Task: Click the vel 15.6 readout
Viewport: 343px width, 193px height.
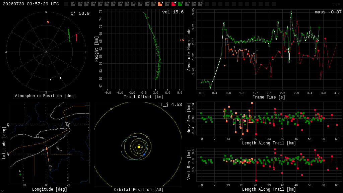Action: pos(173,12)
